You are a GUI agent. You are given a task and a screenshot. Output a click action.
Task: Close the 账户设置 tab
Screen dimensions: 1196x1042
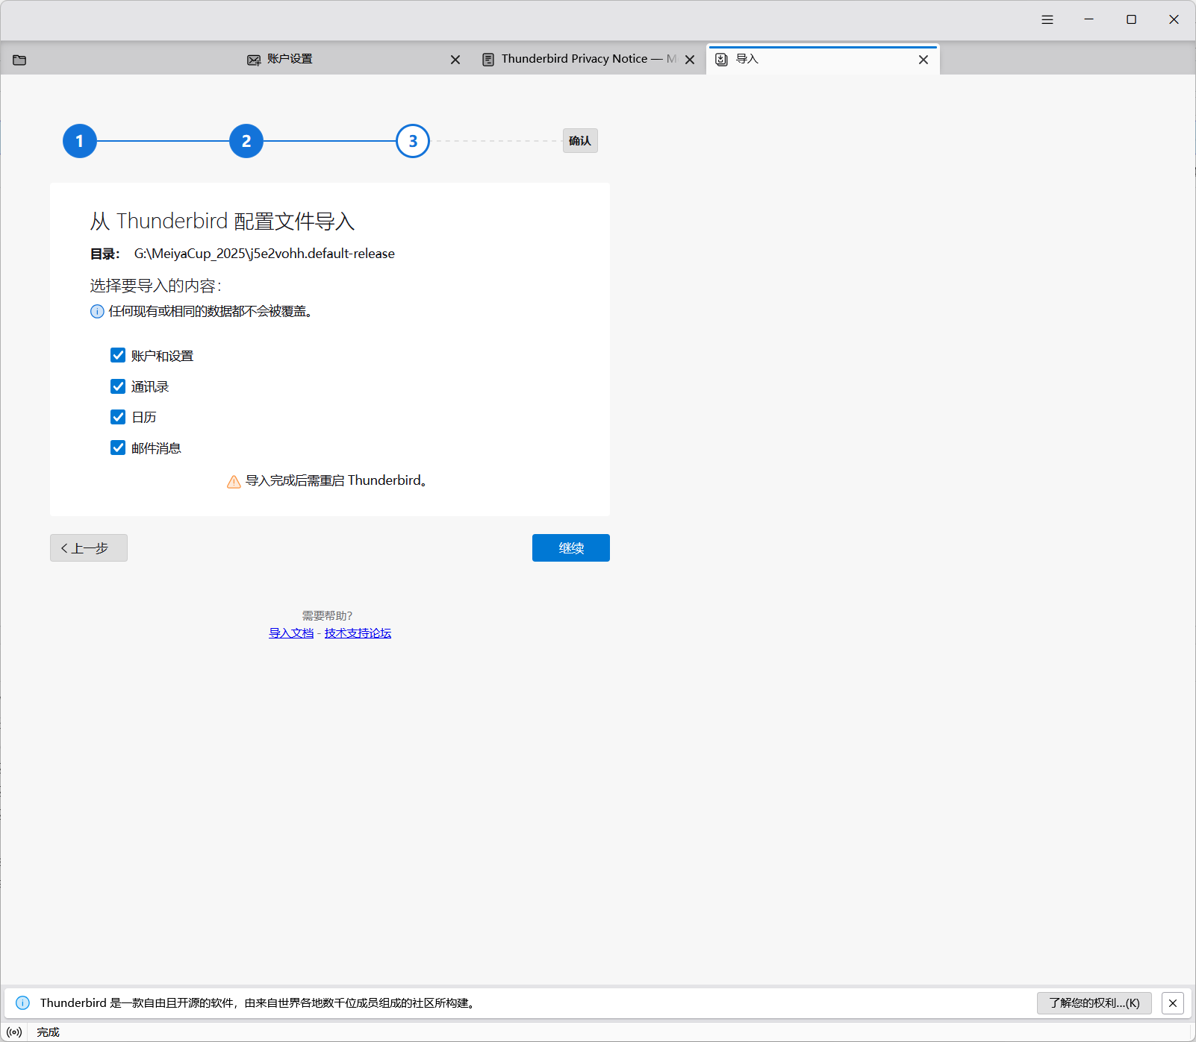pyautogui.click(x=455, y=60)
